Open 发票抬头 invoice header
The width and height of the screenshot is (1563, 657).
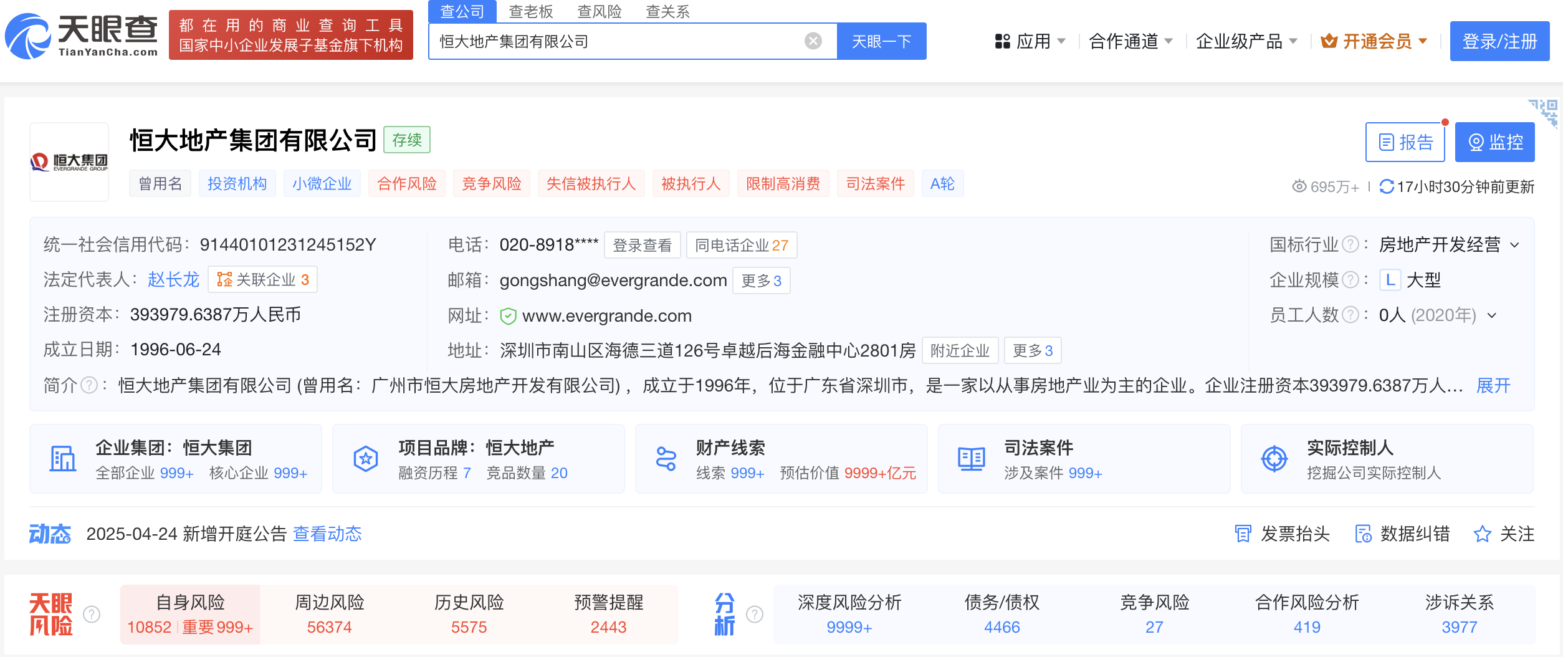(1283, 534)
